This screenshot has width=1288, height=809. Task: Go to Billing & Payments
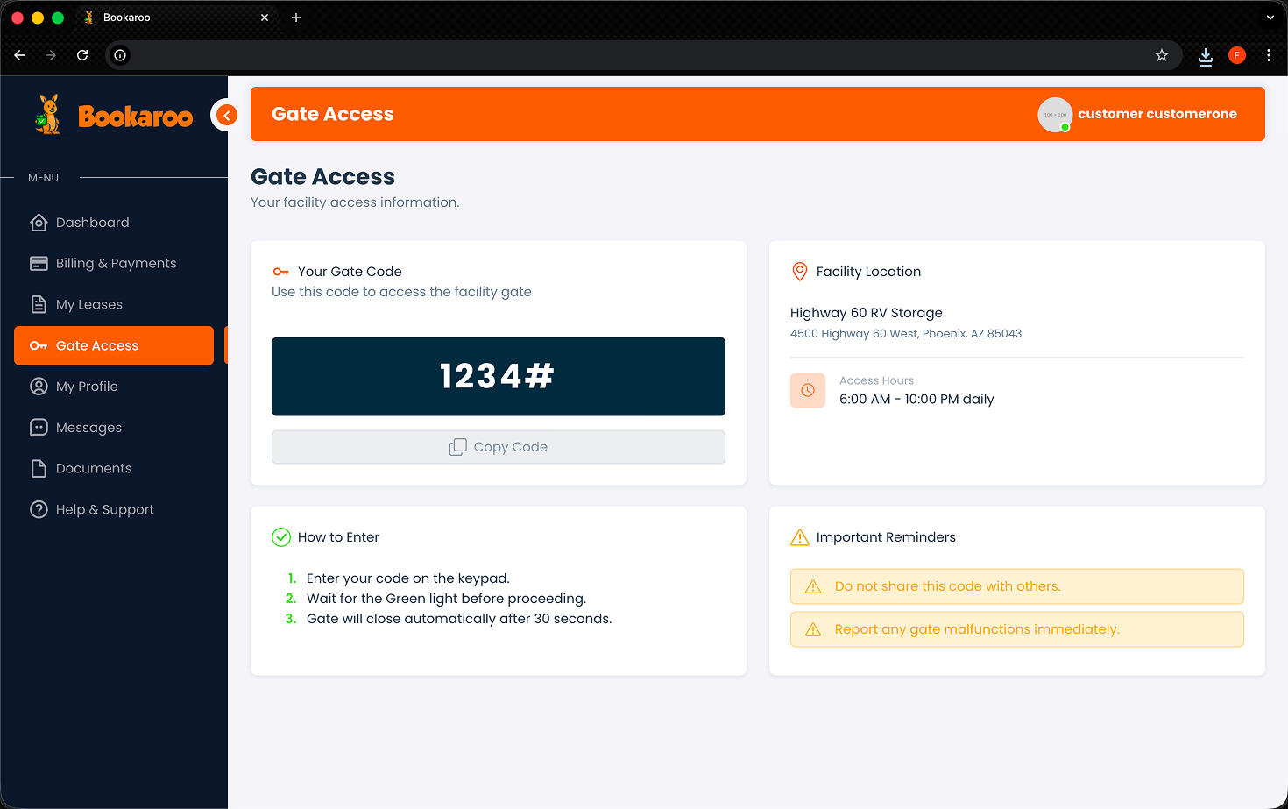tap(116, 264)
